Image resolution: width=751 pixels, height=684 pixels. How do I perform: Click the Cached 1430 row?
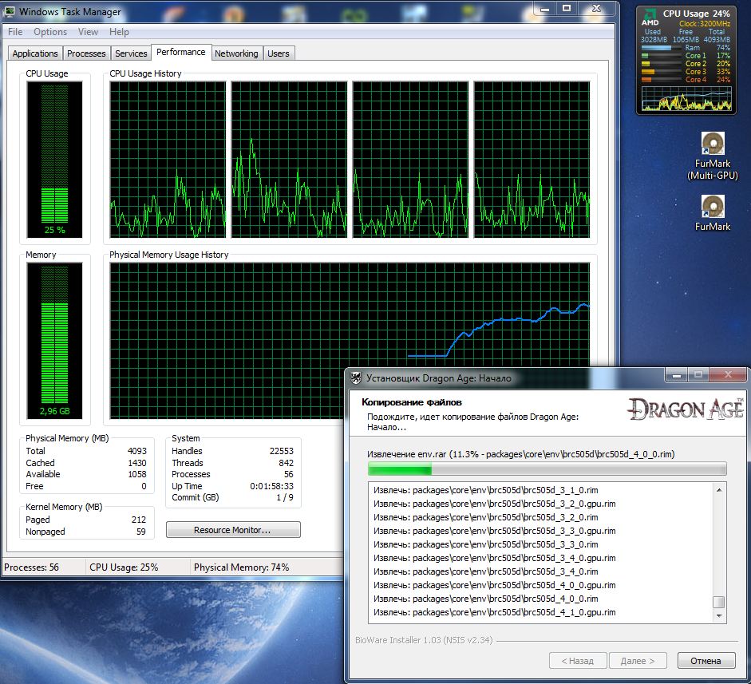(86, 463)
